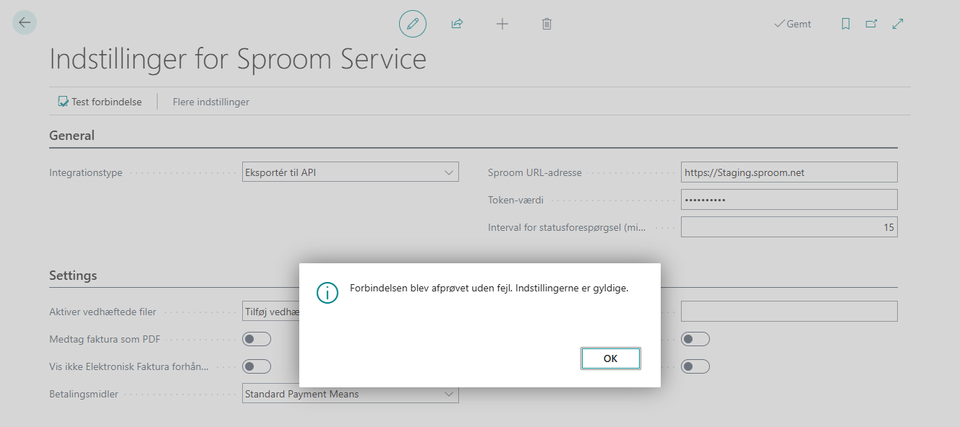Expand page to full view icon

[x=898, y=24]
